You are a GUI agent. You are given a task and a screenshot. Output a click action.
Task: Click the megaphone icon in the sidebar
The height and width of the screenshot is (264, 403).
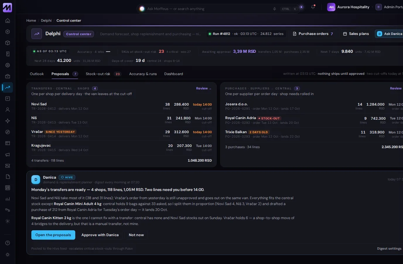[8, 154]
